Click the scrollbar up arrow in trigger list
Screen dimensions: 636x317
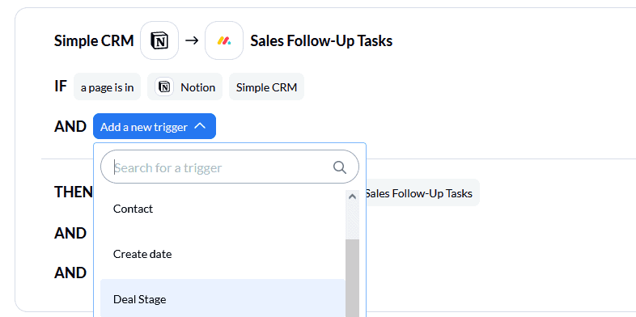tap(352, 197)
